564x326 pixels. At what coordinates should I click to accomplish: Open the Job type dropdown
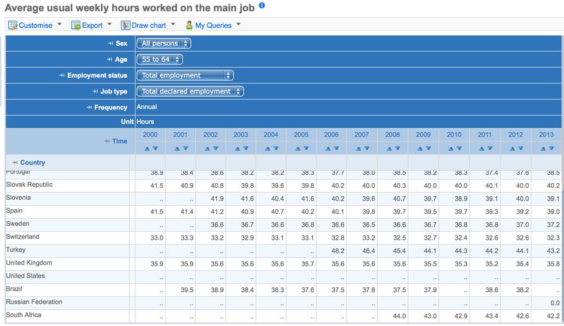190,92
